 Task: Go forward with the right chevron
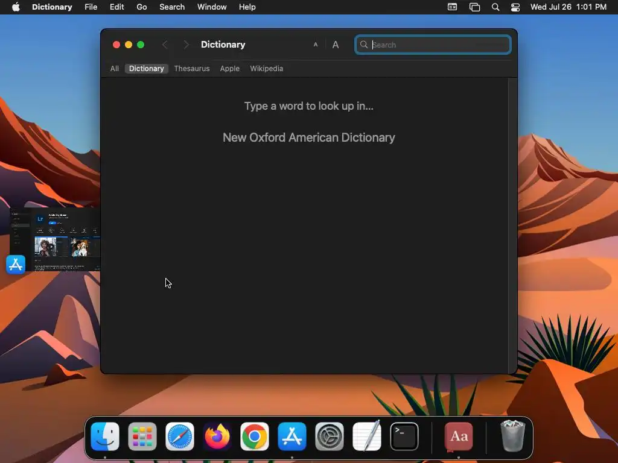pyautogui.click(x=186, y=45)
